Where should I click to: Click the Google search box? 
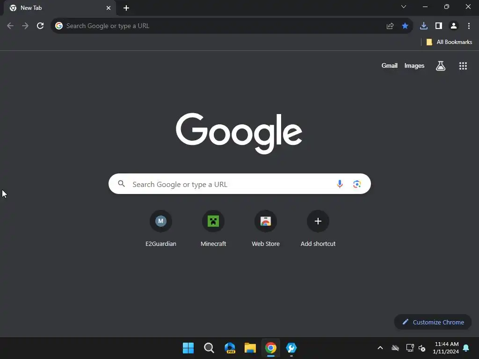click(239, 184)
